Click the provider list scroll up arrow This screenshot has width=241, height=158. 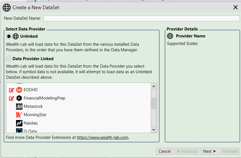click(154, 86)
